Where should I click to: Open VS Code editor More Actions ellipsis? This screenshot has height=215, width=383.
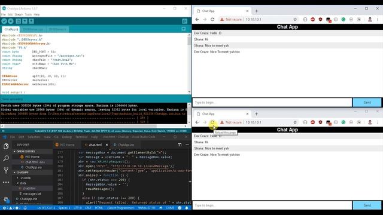(187, 145)
